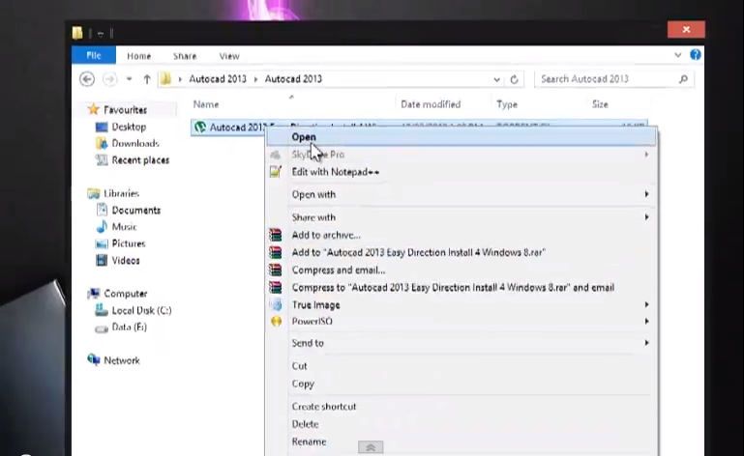The image size is (744, 456).
Task: Open Desktop in the navigation pane
Action: tap(129, 127)
